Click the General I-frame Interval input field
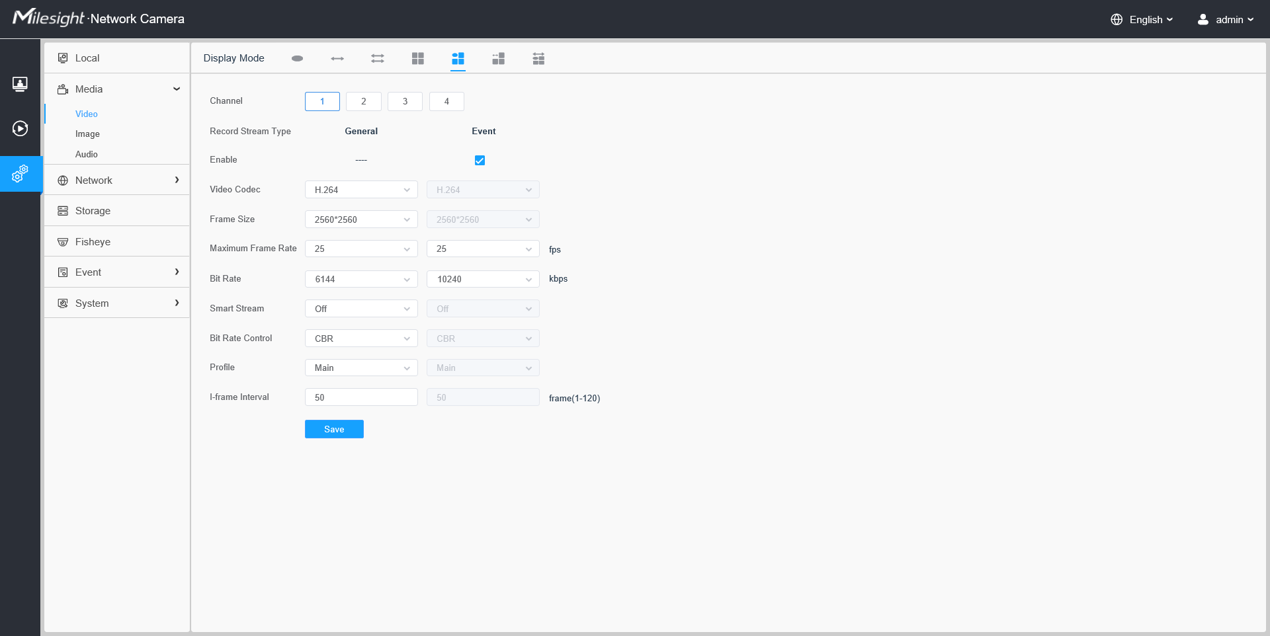 pyautogui.click(x=361, y=397)
